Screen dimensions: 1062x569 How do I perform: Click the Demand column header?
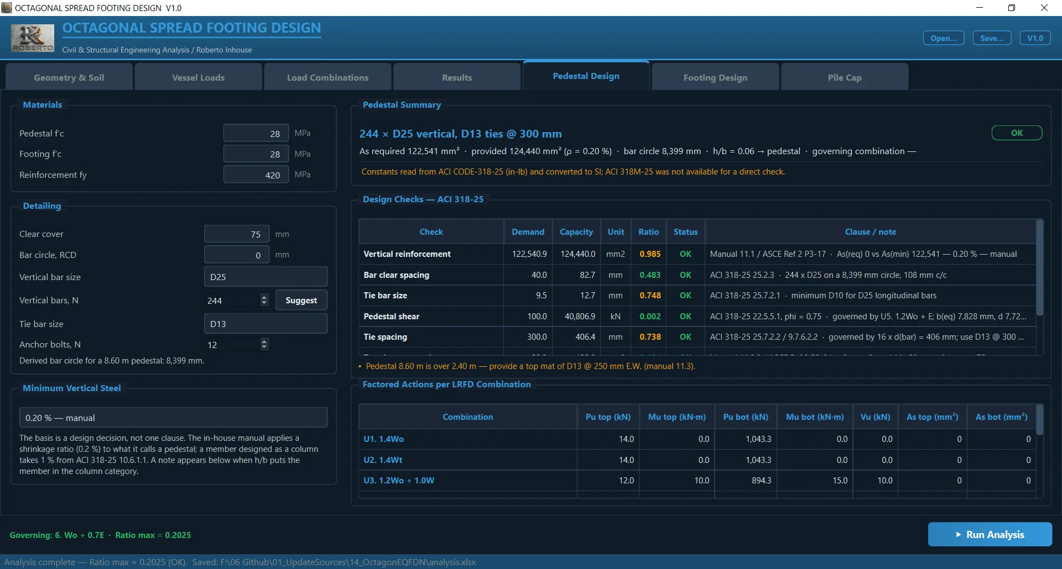[528, 232]
